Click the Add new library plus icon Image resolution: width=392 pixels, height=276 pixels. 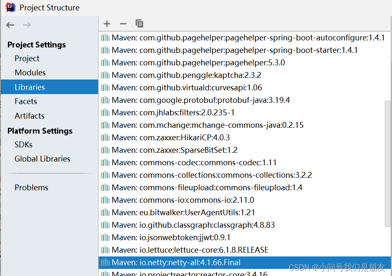point(107,24)
